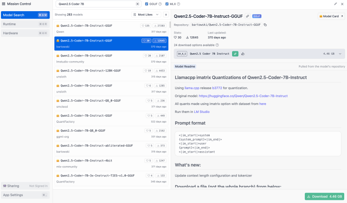Select Qwen2.5-Coder-7B-3x-Instruct-TIES-v1.0-GGUF model
Viewport: 347px width, 203px height.
[111, 178]
